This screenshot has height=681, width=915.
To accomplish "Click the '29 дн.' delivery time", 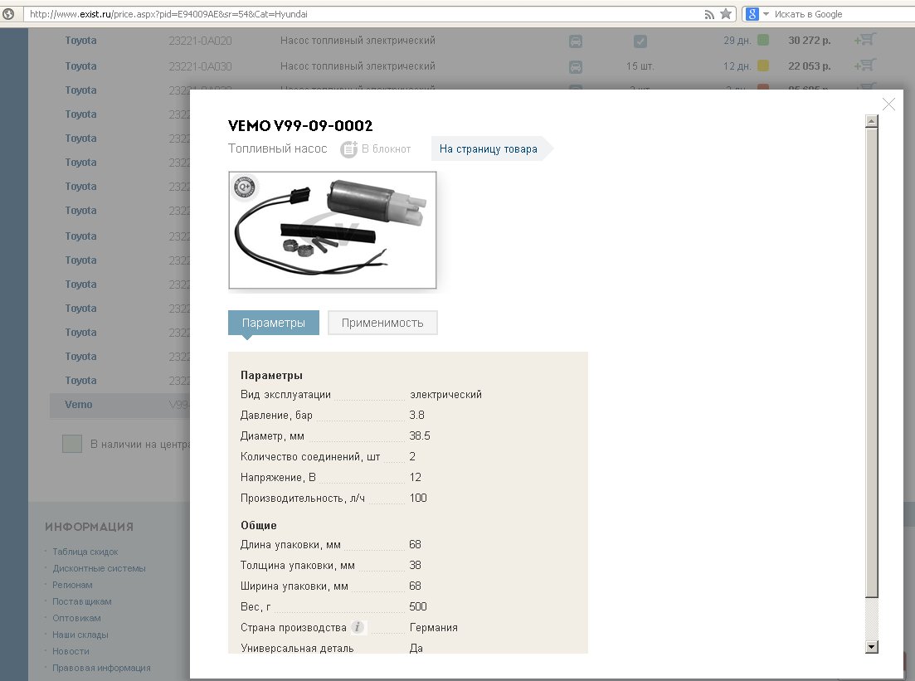I will coord(737,41).
